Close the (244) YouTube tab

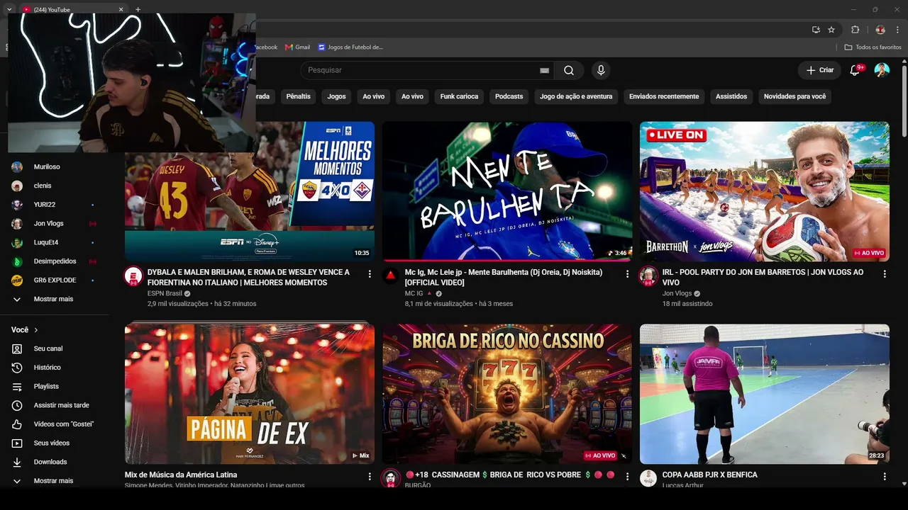[121, 9]
